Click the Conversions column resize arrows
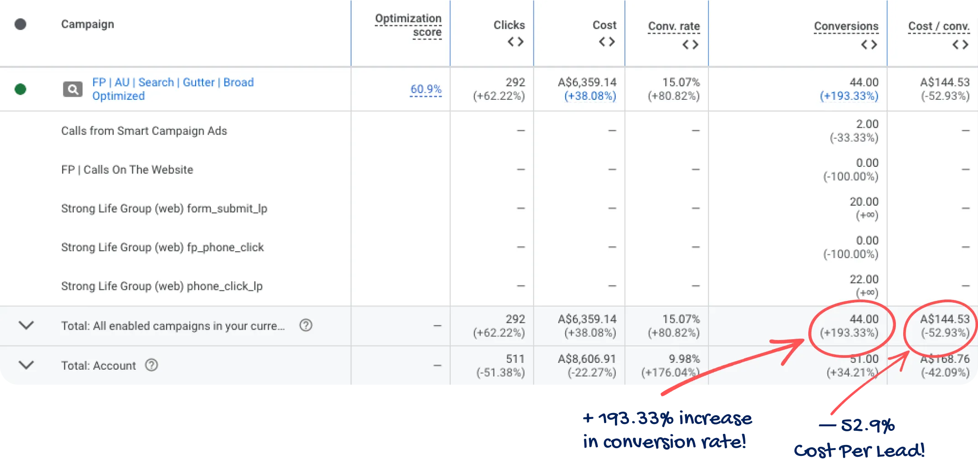This screenshot has width=978, height=465. tap(869, 45)
